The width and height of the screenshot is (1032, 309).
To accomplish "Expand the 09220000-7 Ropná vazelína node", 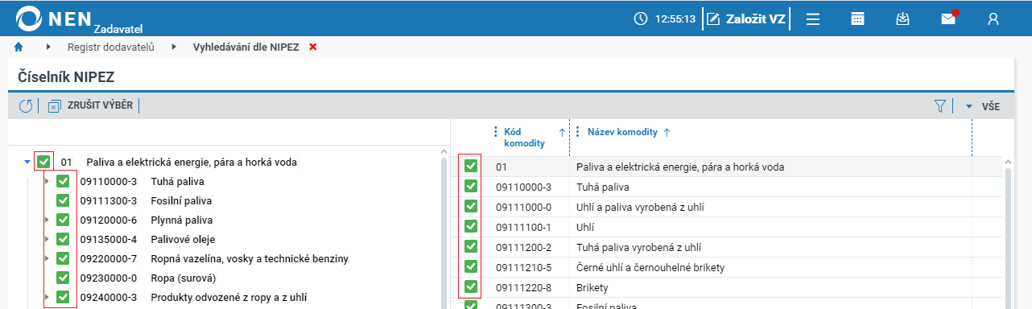I will coord(47,258).
